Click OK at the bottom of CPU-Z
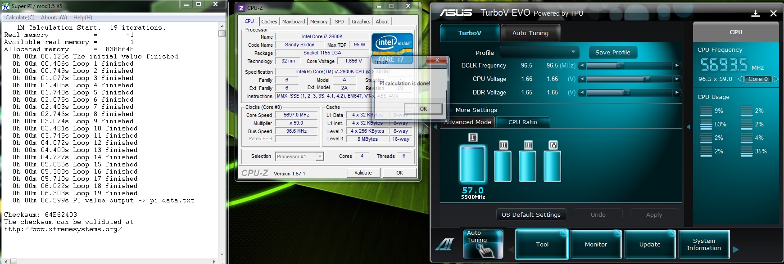 399,173
